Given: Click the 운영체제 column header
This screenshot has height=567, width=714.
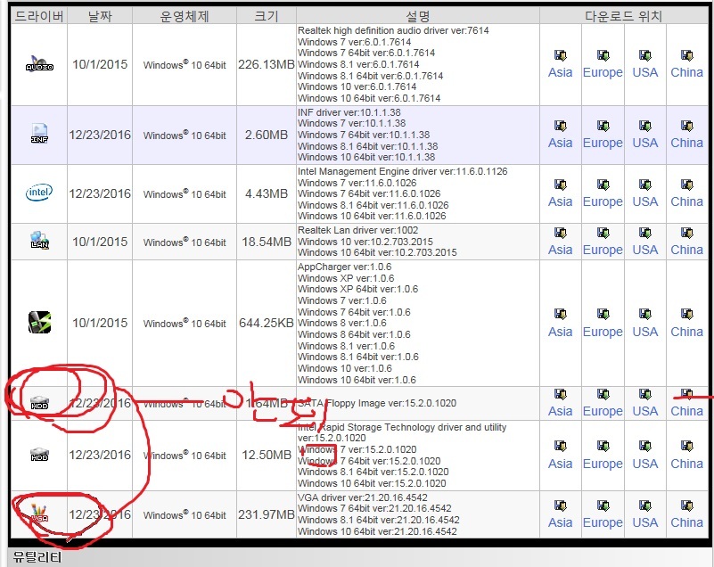Looking at the screenshot, I should (x=185, y=16).
